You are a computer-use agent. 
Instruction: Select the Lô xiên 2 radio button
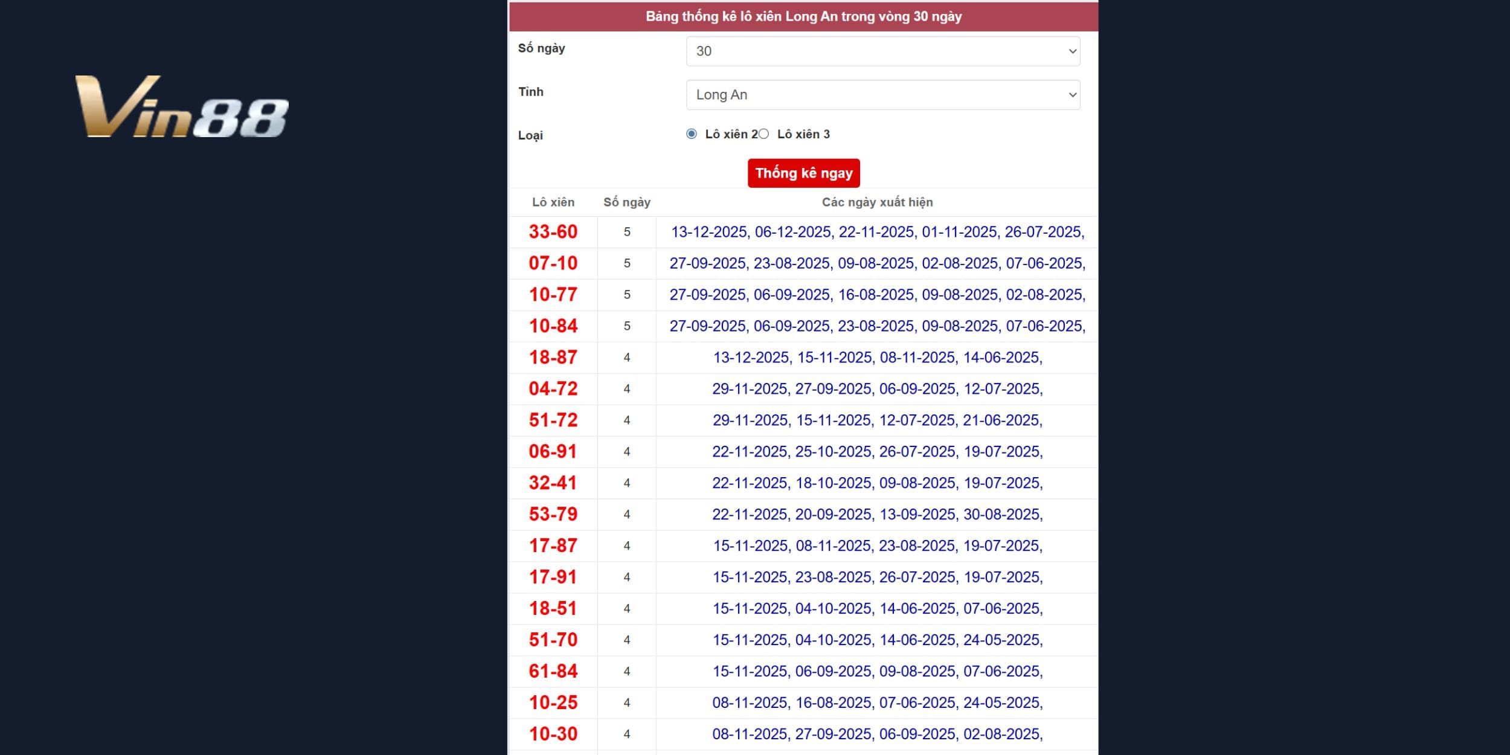tap(692, 134)
